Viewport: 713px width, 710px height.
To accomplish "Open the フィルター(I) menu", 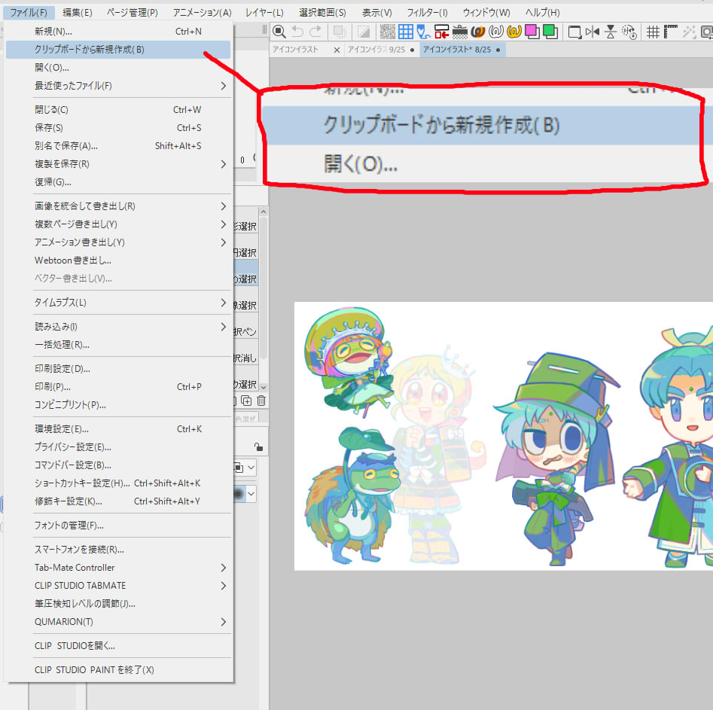I will click(x=427, y=12).
